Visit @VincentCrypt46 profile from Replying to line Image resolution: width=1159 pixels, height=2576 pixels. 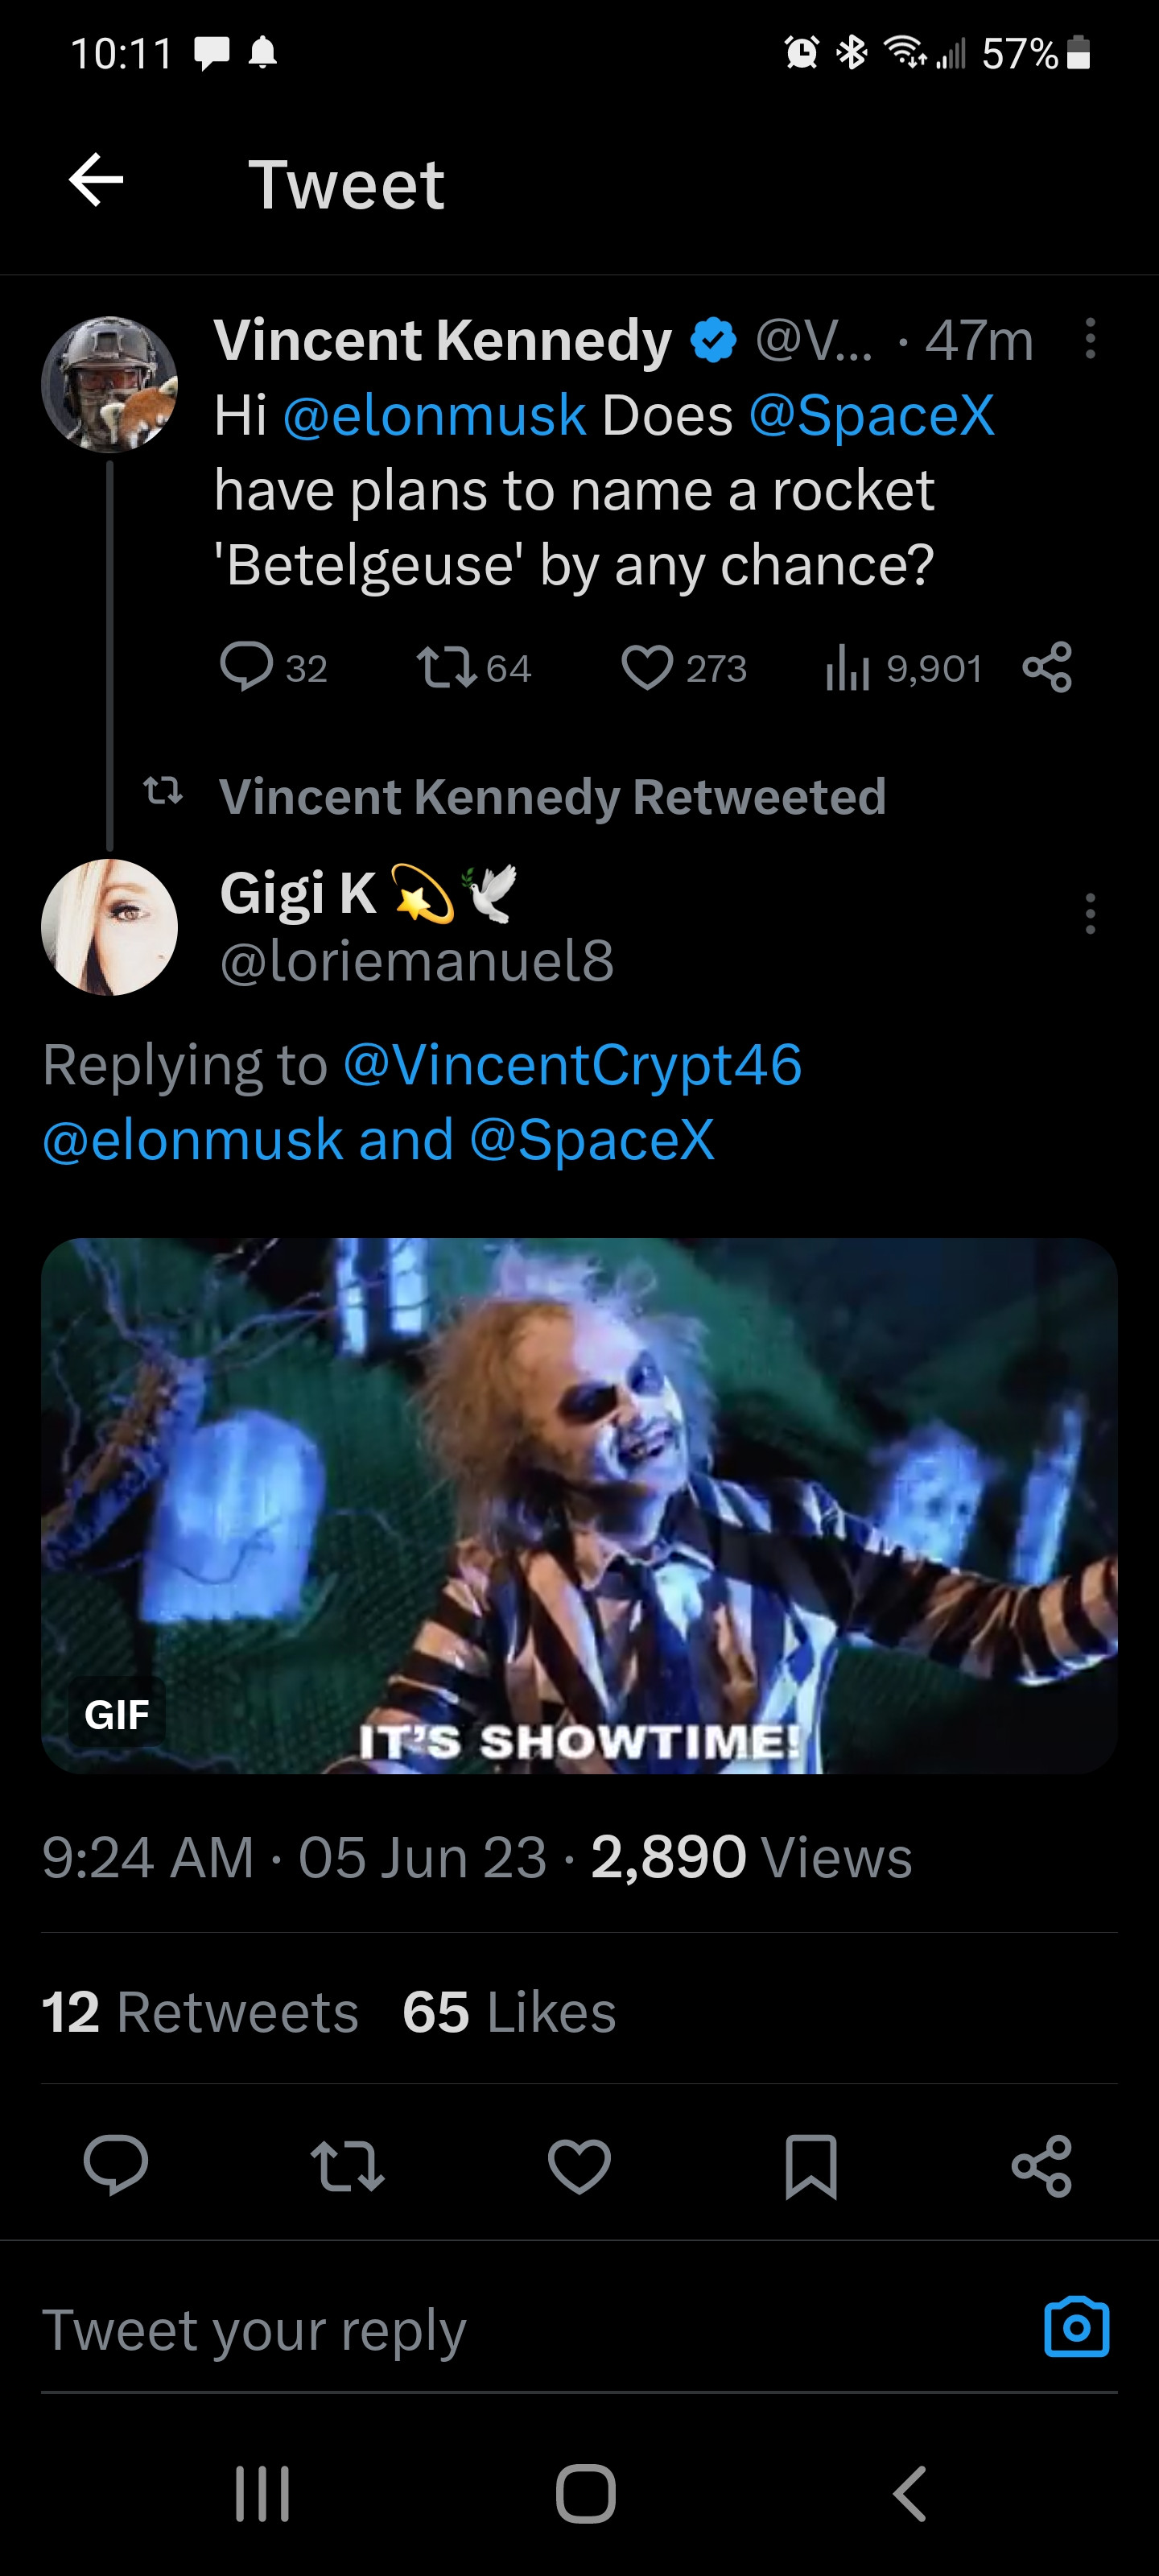click(x=572, y=1064)
